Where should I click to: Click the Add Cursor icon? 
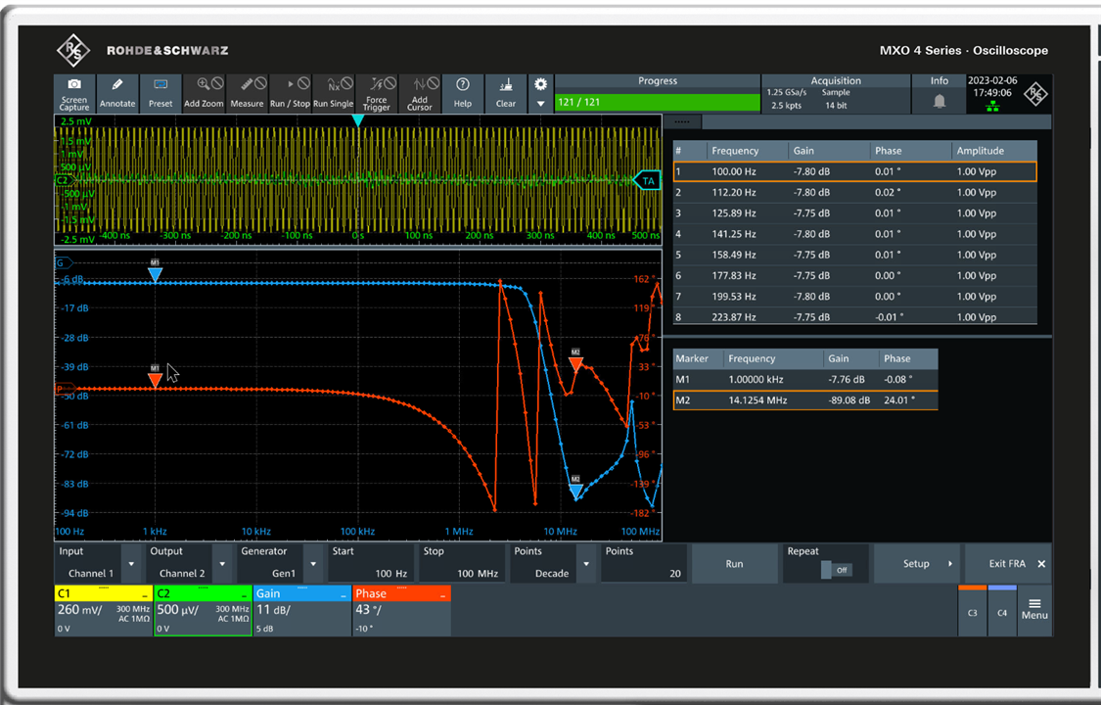420,93
